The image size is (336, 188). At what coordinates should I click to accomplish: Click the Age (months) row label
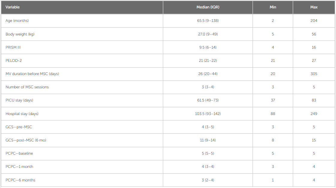(x=17, y=21)
